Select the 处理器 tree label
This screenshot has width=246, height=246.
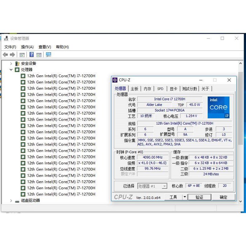[x=27, y=70]
